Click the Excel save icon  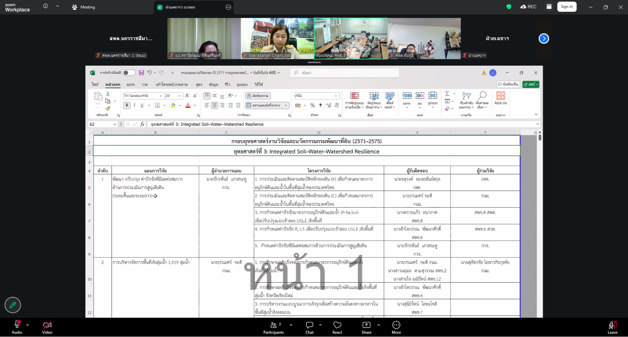(141, 72)
